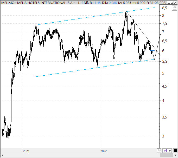This screenshot has height=158, width=178.
Task: Click the purple floppy-disk save icon
Action: click(x=165, y=151)
